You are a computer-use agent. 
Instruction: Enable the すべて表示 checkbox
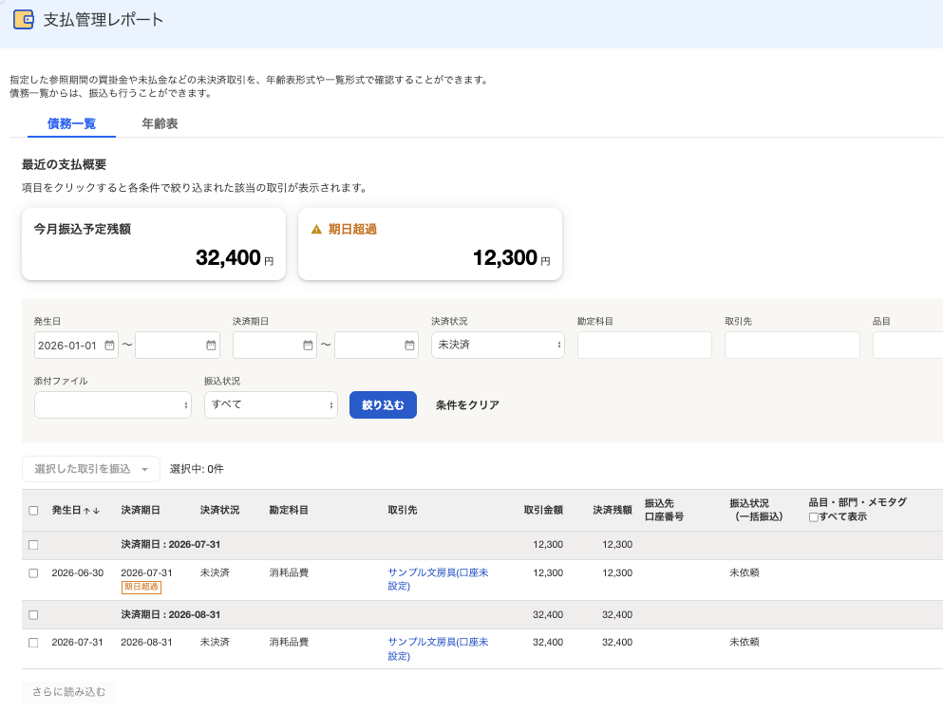point(814,517)
